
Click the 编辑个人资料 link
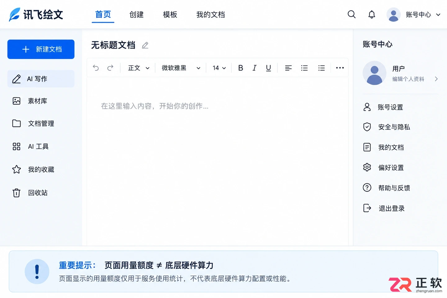tap(408, 79)
